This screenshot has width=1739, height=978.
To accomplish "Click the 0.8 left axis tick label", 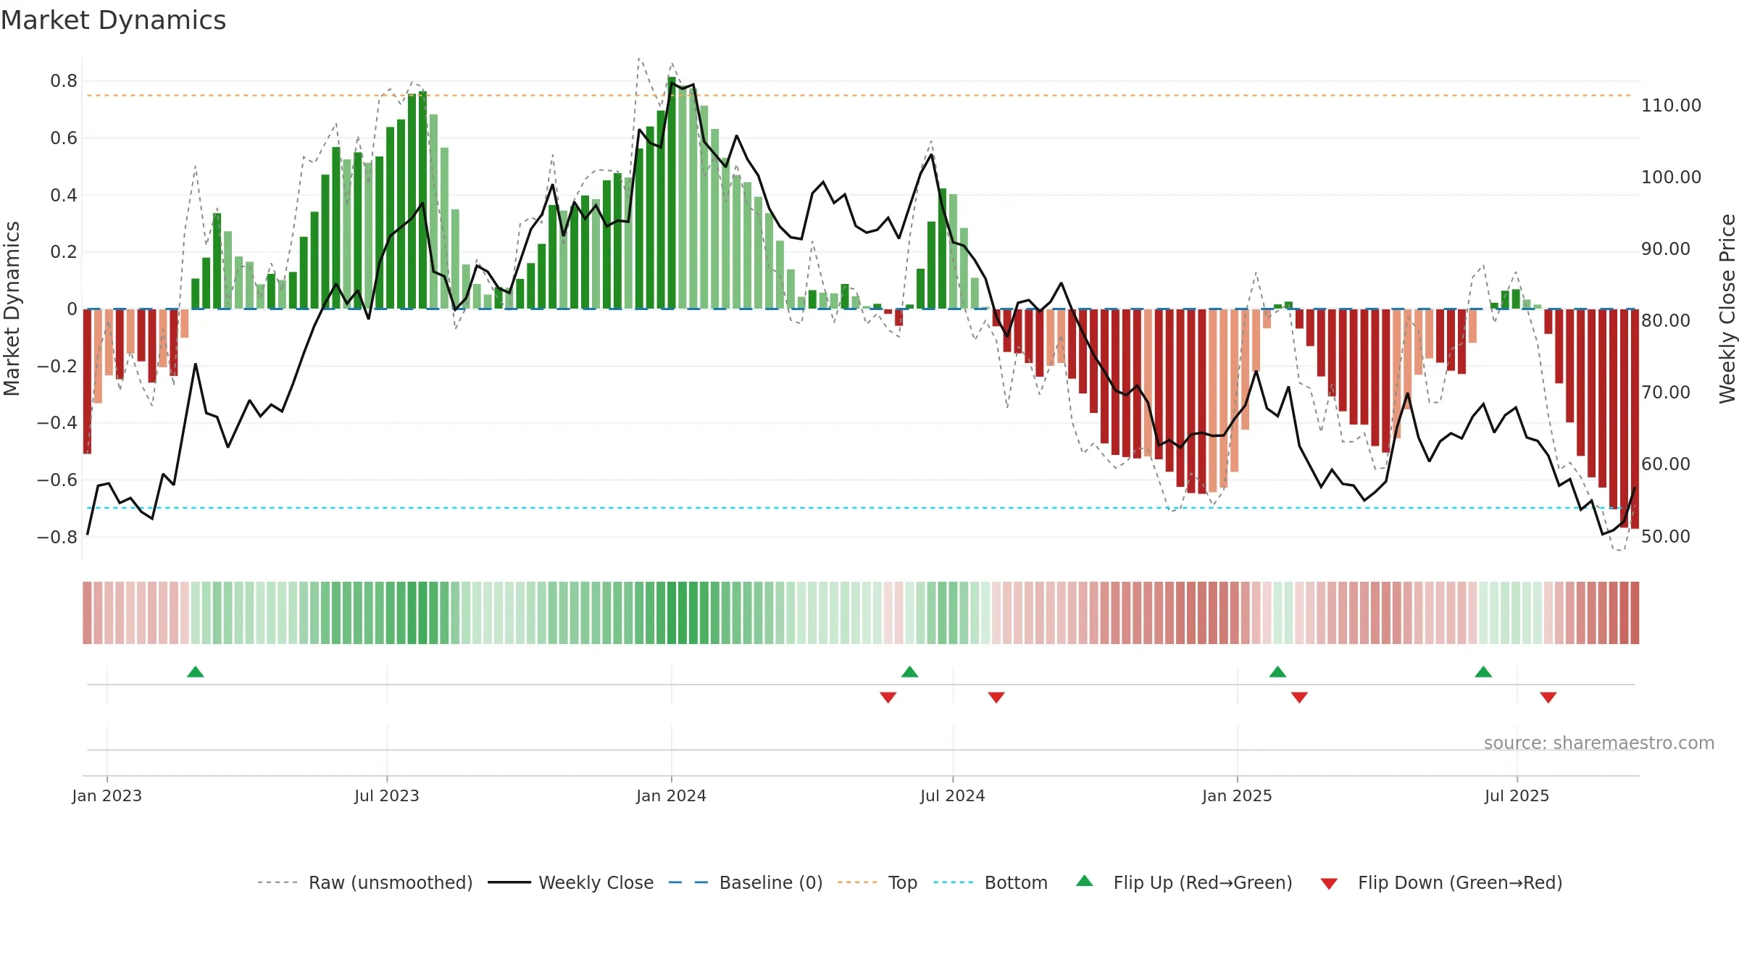I will tap(64, 81).
